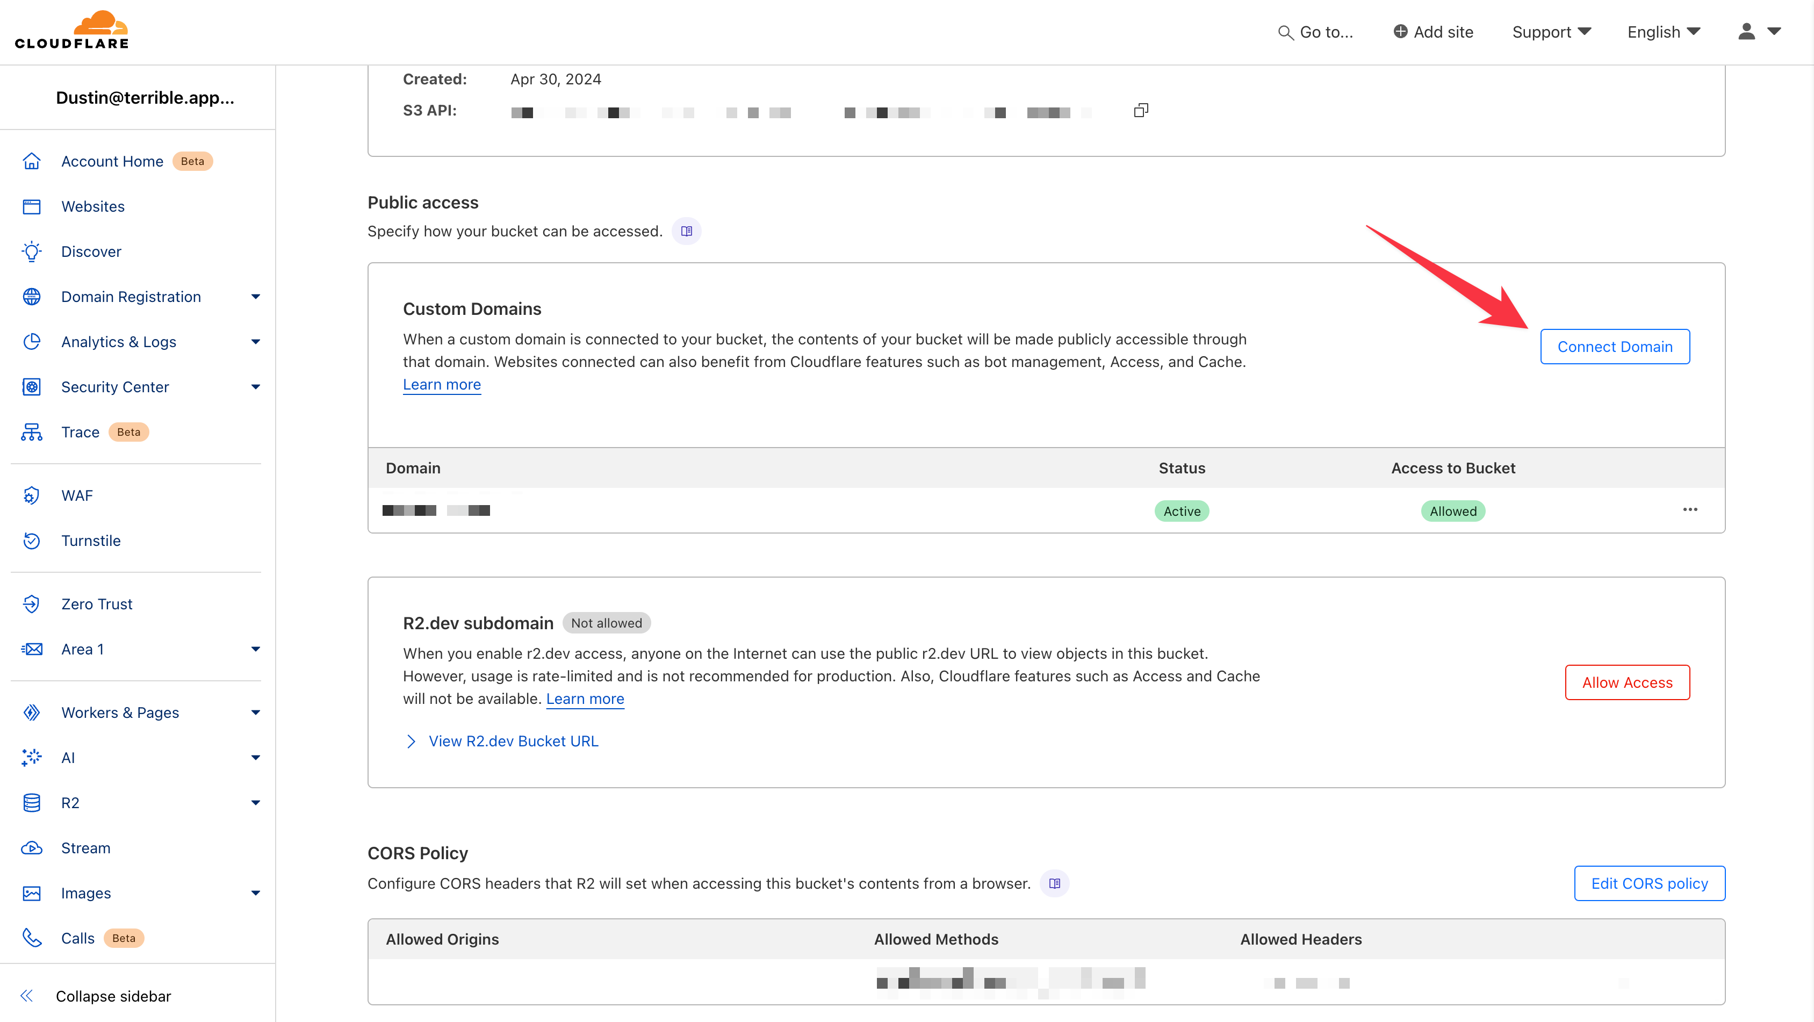Click the Add site plus icon
Image resolution: width=1814 pixels, height=1022 pixels.
pyautogui.click(x=1400, y=32)
